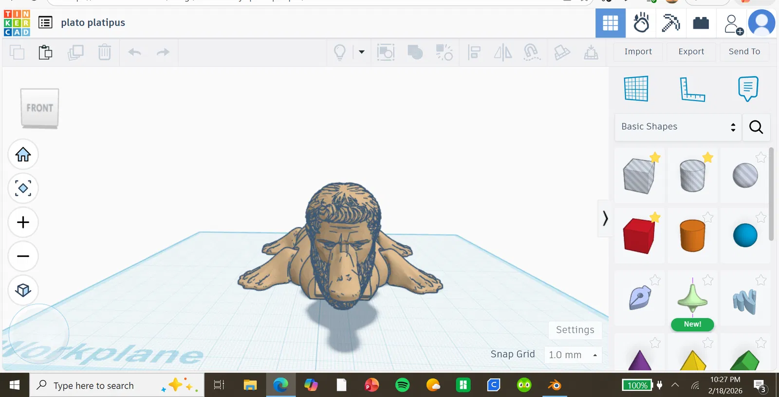Select the orange Cylinder shape

(692, 236)
